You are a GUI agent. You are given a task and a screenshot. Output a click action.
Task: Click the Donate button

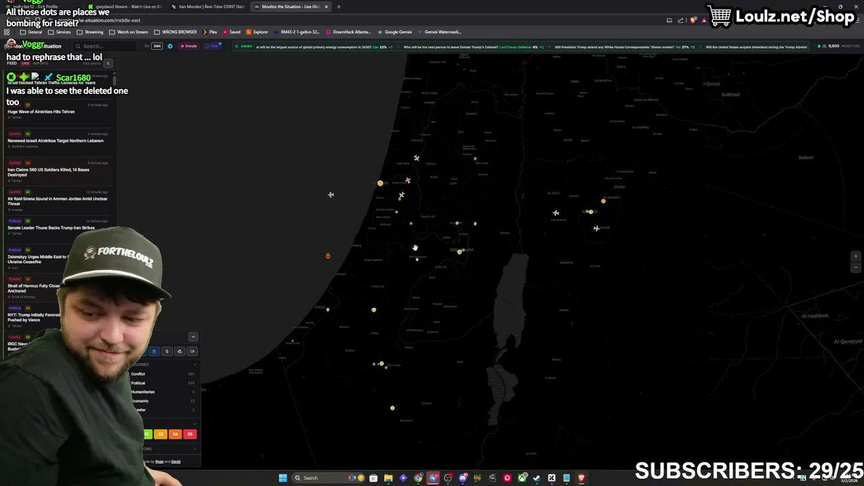tap(188, 46)
